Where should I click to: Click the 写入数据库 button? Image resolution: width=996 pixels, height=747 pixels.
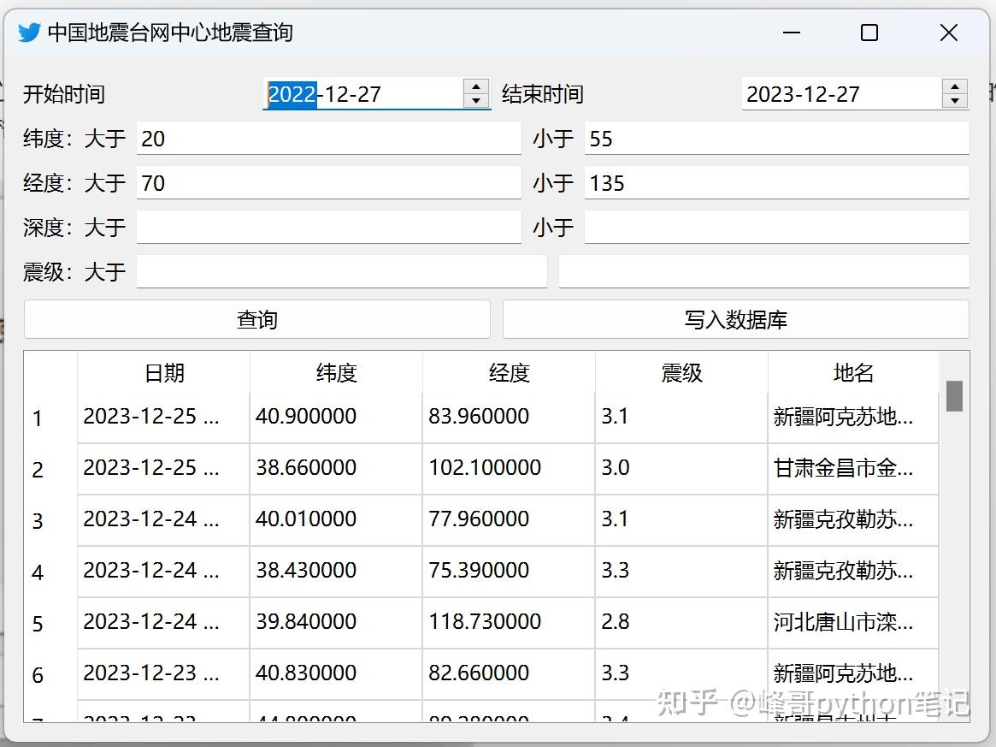click(x=735, y=319)
